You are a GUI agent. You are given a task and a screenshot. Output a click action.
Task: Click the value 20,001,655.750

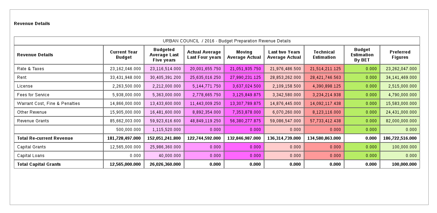(x=205, y=69)
